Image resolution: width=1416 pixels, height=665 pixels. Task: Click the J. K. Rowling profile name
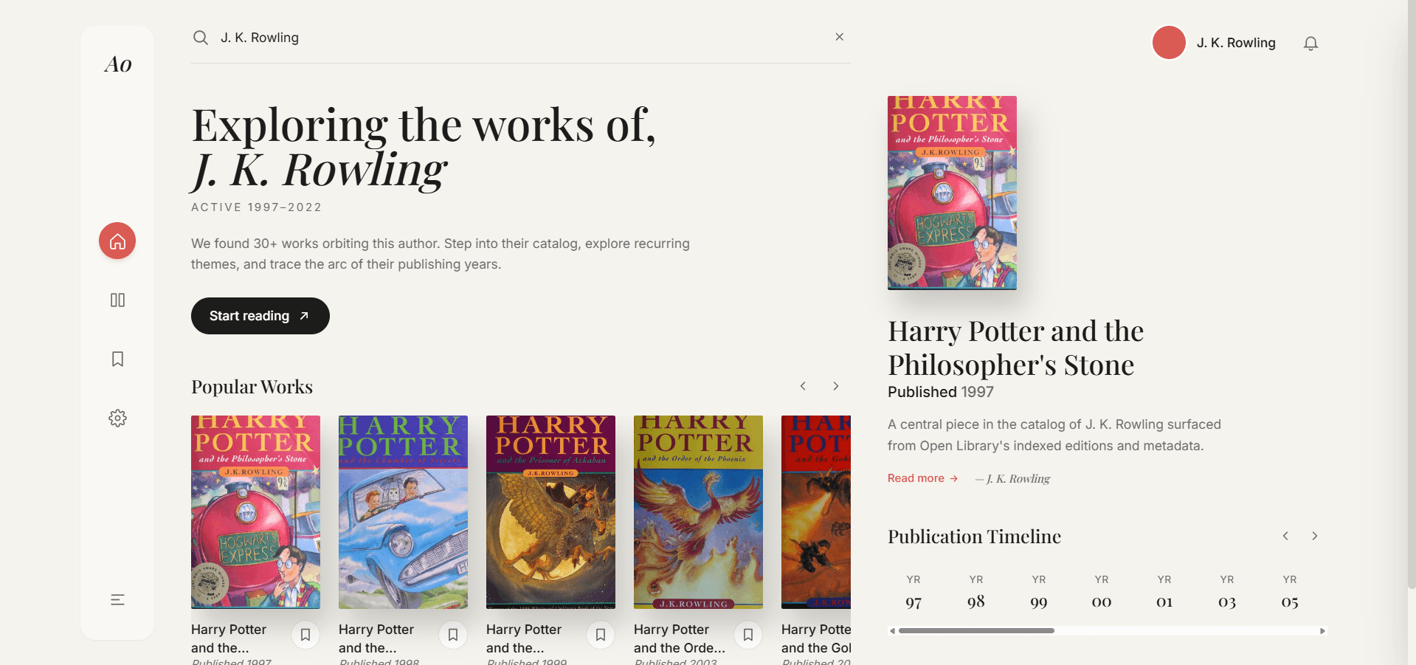[x=1236, y=43]
